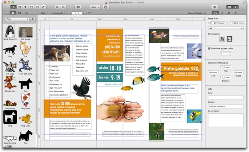Open the smart shapes library tab

point(26,13)
